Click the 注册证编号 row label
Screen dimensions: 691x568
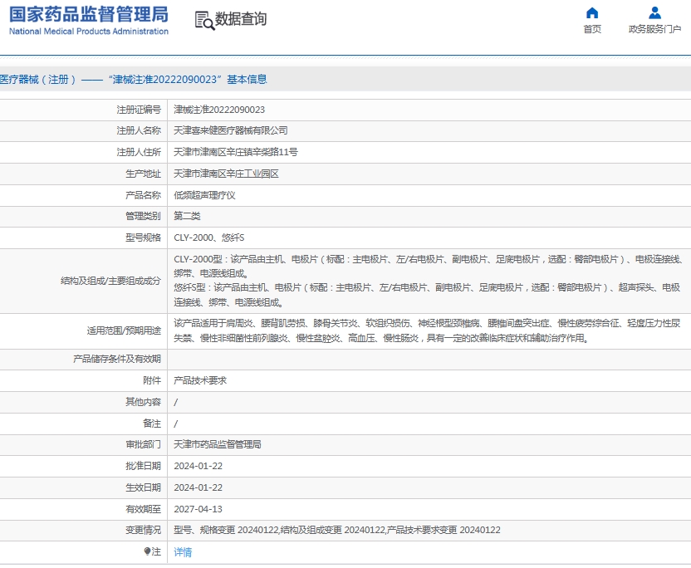tap(139, 110)
